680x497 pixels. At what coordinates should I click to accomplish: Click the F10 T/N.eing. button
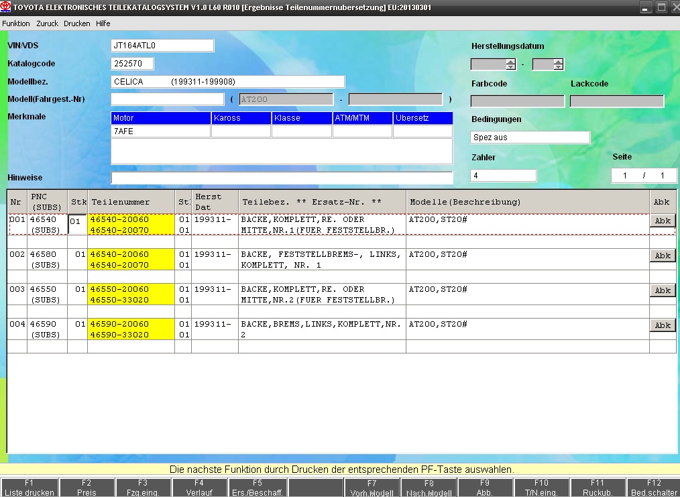541,488
